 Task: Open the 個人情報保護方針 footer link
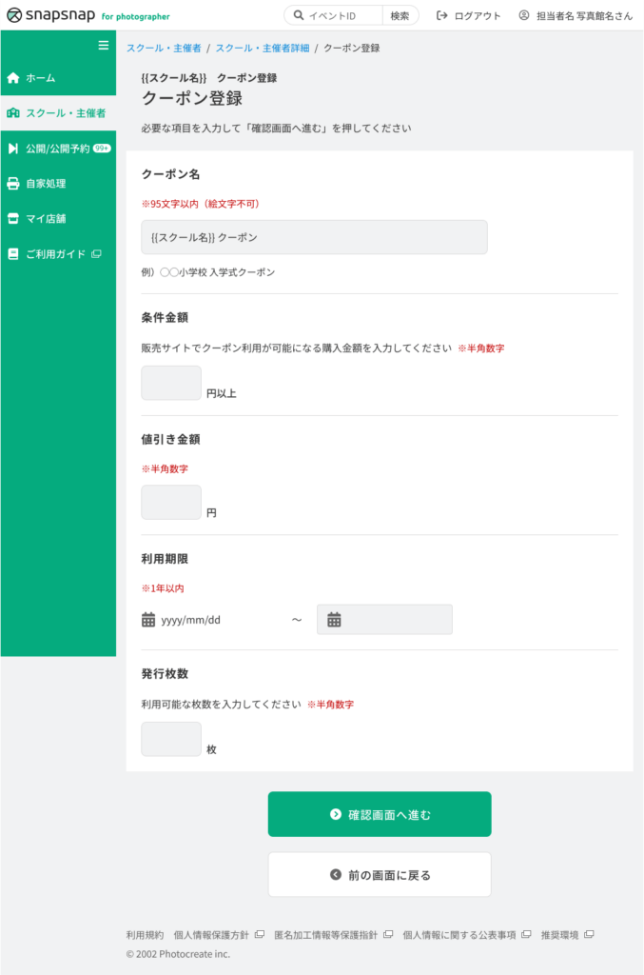coord(211,935)
